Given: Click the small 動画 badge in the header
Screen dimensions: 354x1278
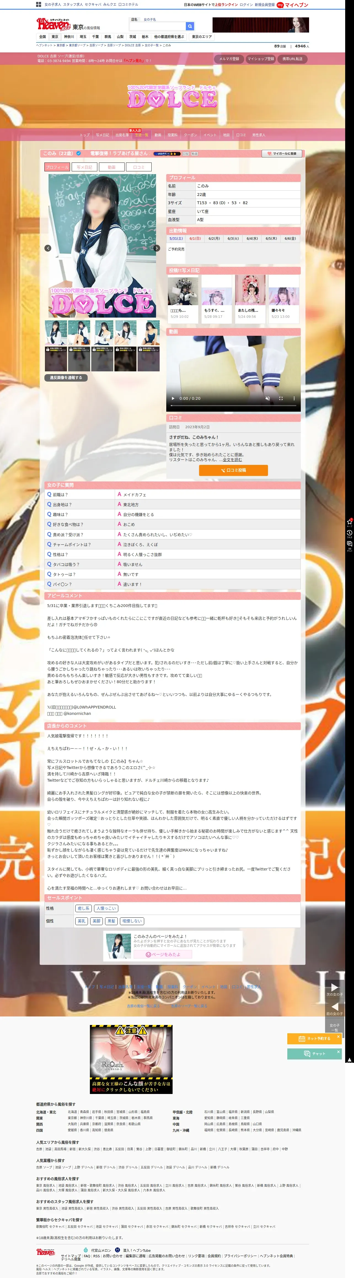Looking at the screenshot, I should pyautogui.click(x=195, y=154).
